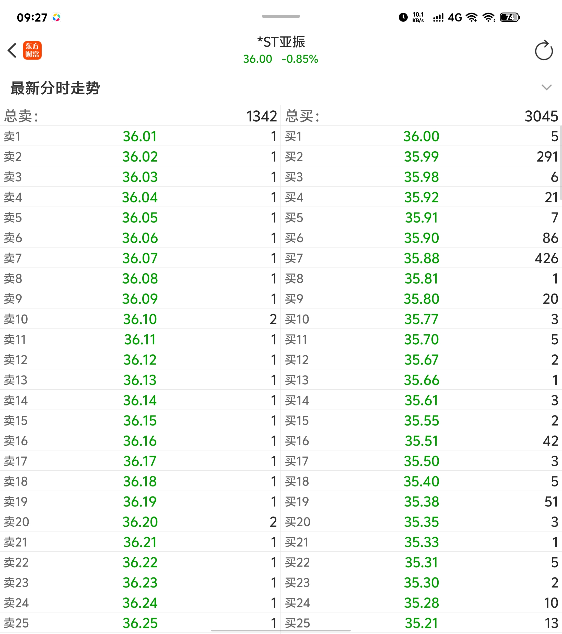The image size is (562, 634).
Task: Select the 买7 row with 426 volume
Action: click(x=421, y=258)
